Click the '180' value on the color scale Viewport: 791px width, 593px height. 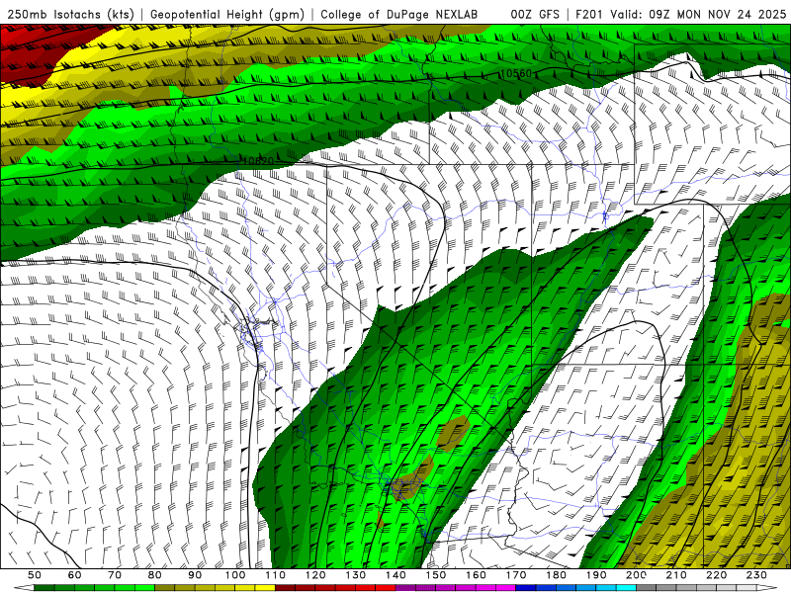pos(556,575)
